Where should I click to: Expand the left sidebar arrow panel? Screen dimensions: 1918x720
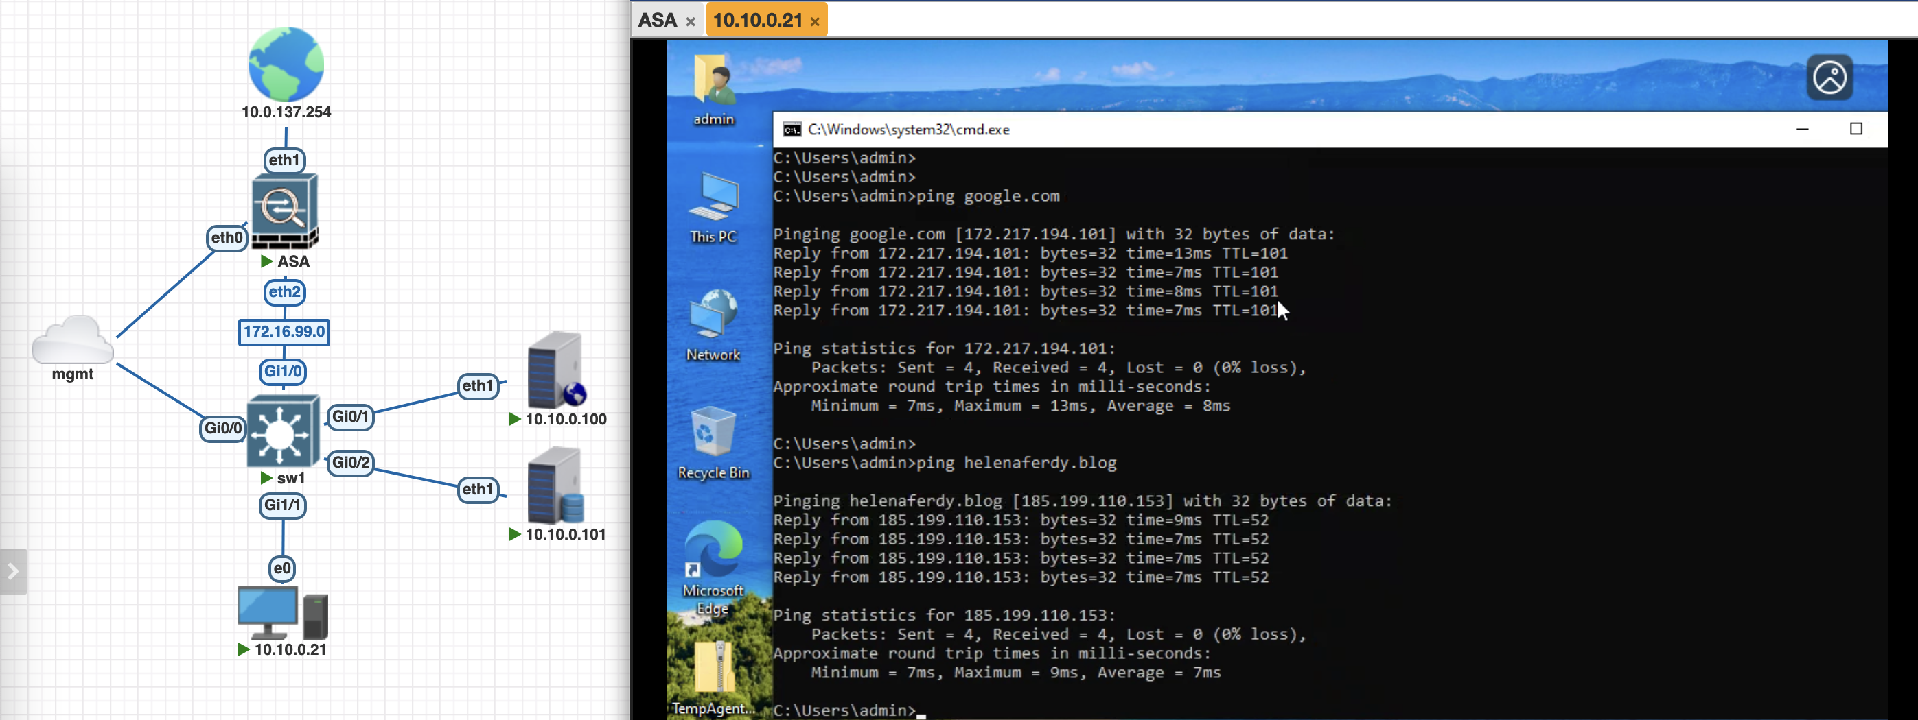[x=14, y=571]
